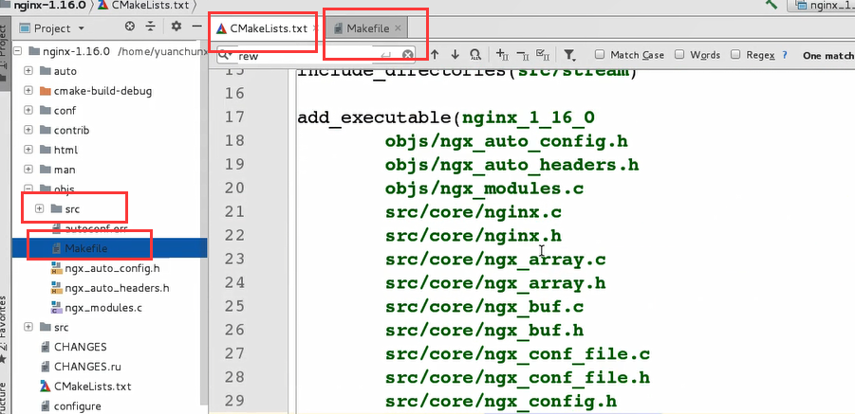The height and width of the screenshot is (414, 855).
Task: Expand the html folder
Action: (28, 150)
